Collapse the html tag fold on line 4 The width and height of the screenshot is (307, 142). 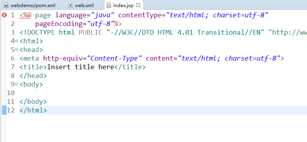click(17, 41)
